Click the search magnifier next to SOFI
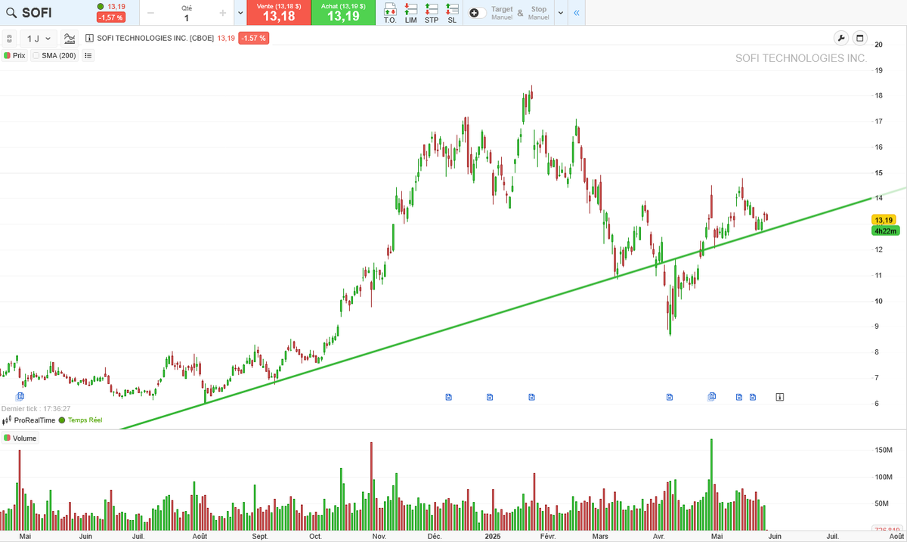 (12, 13)
